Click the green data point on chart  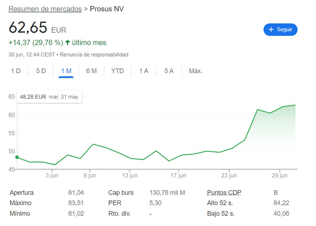[17, 157]
